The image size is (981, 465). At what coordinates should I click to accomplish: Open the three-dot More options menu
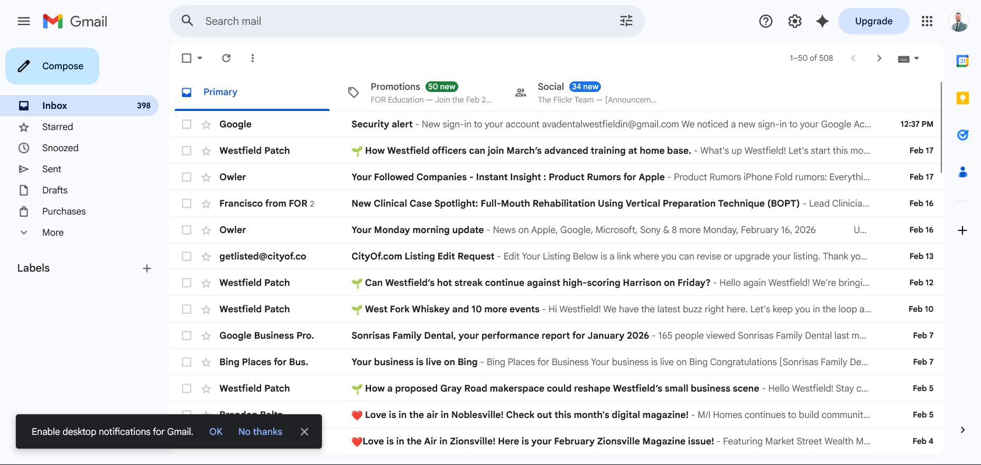(x=253, y=58)
